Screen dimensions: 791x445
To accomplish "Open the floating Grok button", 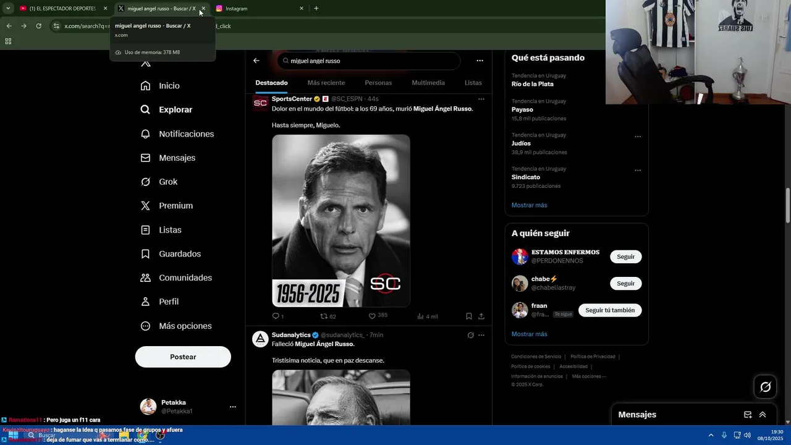I will coord(766,387).
